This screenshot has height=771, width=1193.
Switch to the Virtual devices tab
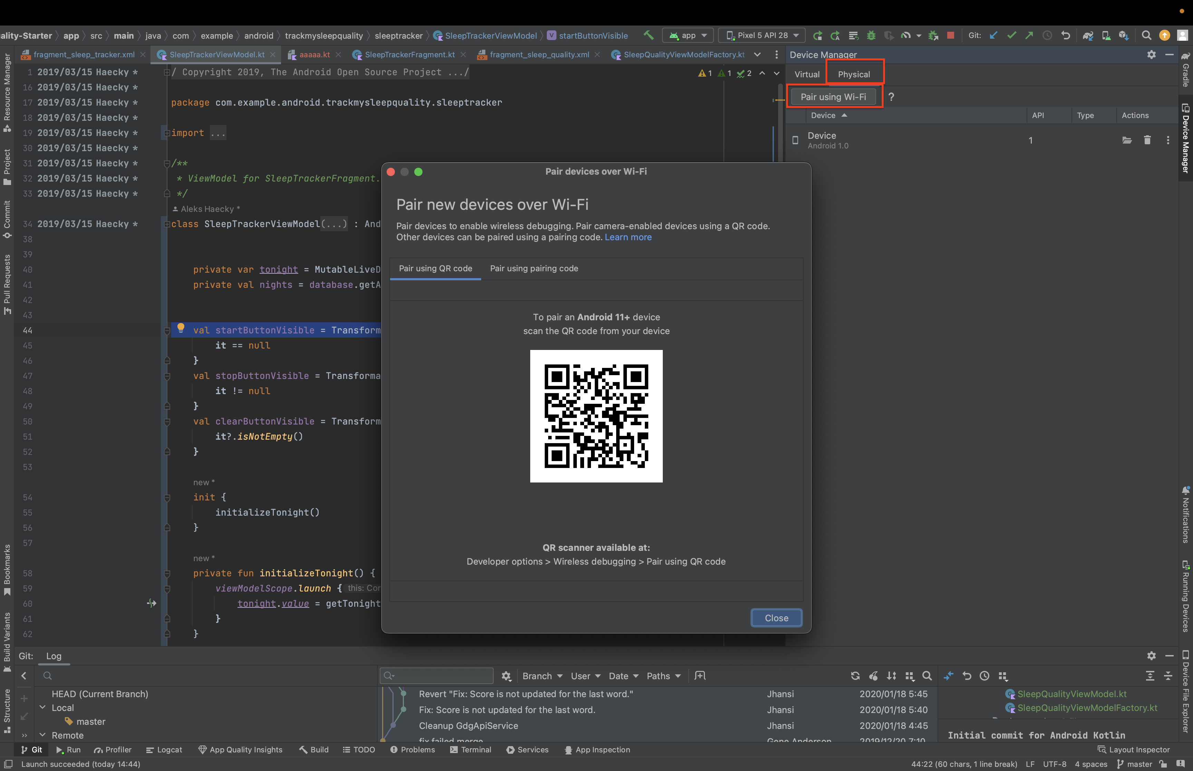point(806,74)
